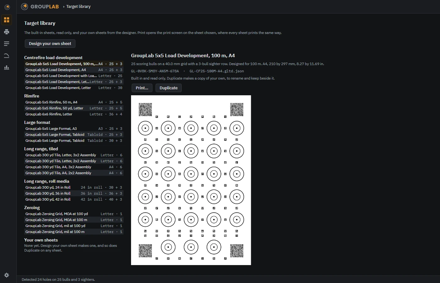Click Design your own sheet
This screenshot has width=440, height=283.
click(50, 44)
